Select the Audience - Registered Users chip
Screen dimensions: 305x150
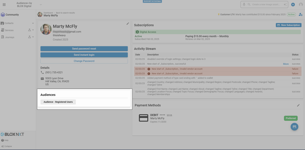click(58, 102)
